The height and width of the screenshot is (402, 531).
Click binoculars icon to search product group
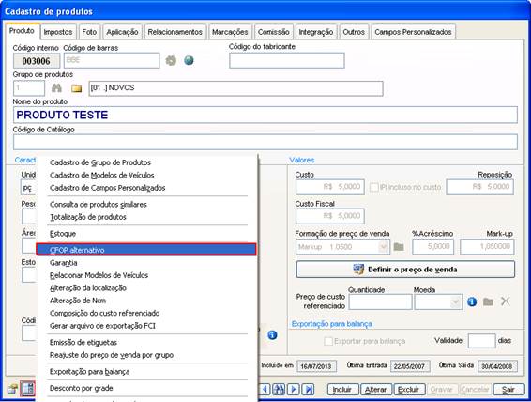56,88
